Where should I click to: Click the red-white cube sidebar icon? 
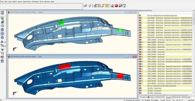point(2,57)
